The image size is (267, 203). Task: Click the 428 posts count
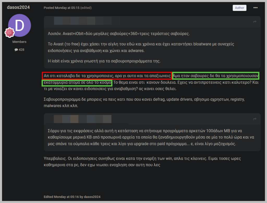click(x=21, y=50)
